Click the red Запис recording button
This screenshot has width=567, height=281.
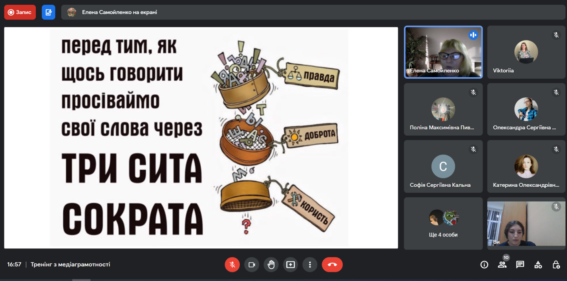click(x=20, y=12)
